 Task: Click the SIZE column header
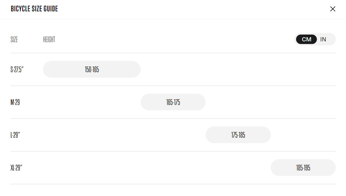click(x=14, y=39)
